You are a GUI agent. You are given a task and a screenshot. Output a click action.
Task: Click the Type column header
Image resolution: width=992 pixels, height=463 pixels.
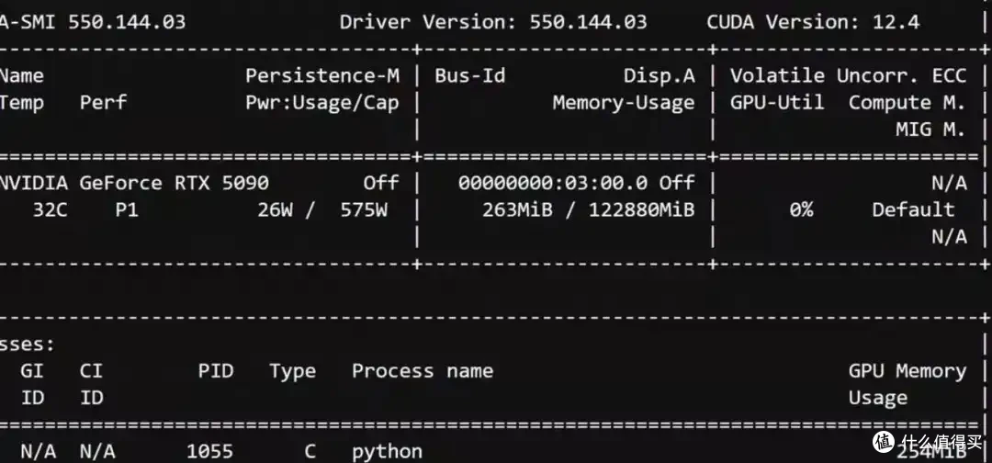tap(292, 371)
